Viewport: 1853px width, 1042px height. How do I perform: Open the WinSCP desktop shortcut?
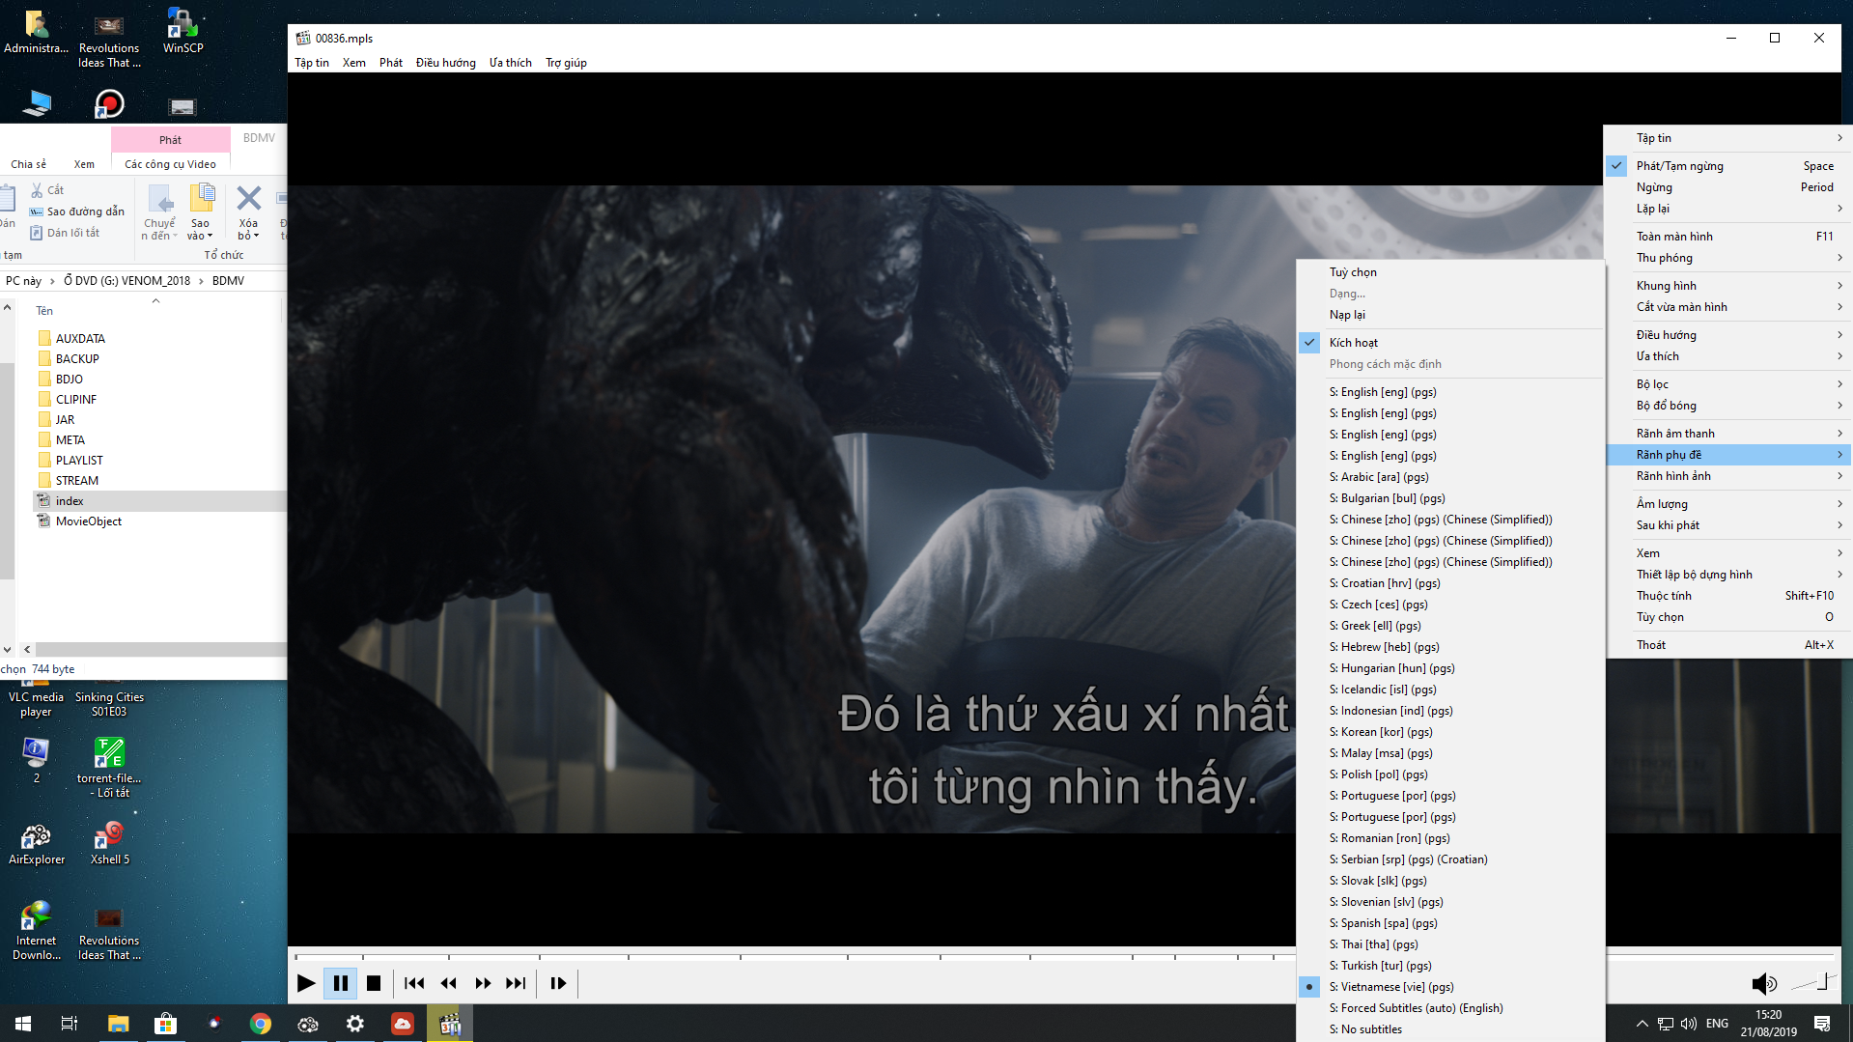[x=182, y=30]
